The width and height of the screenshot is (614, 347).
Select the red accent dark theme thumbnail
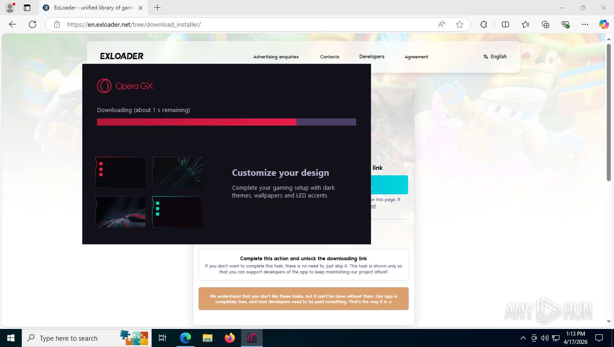pos(121,172)
